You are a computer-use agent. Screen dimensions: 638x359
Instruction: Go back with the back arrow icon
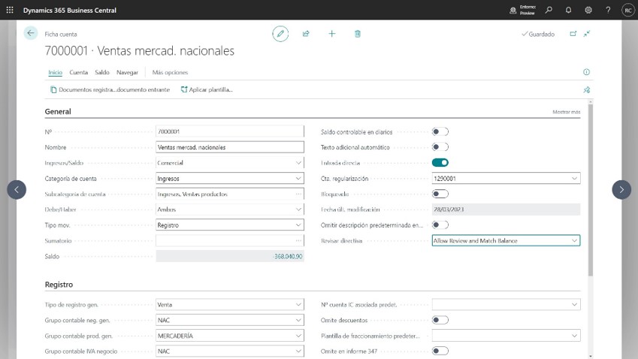(x=30, y=33)
